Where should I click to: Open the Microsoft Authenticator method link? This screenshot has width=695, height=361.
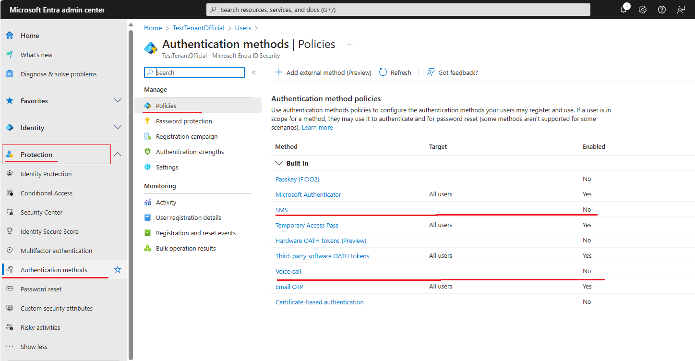pos(308,194)
